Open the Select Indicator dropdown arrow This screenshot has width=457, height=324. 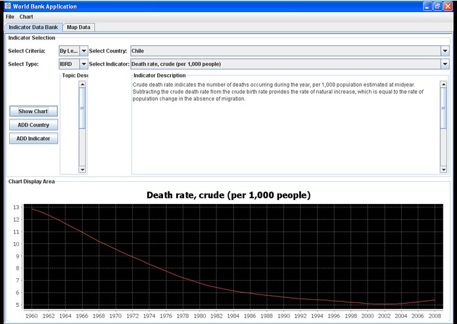(x=445, y=64)
